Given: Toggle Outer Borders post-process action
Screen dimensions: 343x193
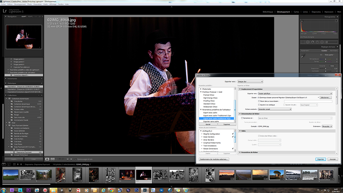Looking at the screenshot, I should pyautogui.click(x=232, y=137).
